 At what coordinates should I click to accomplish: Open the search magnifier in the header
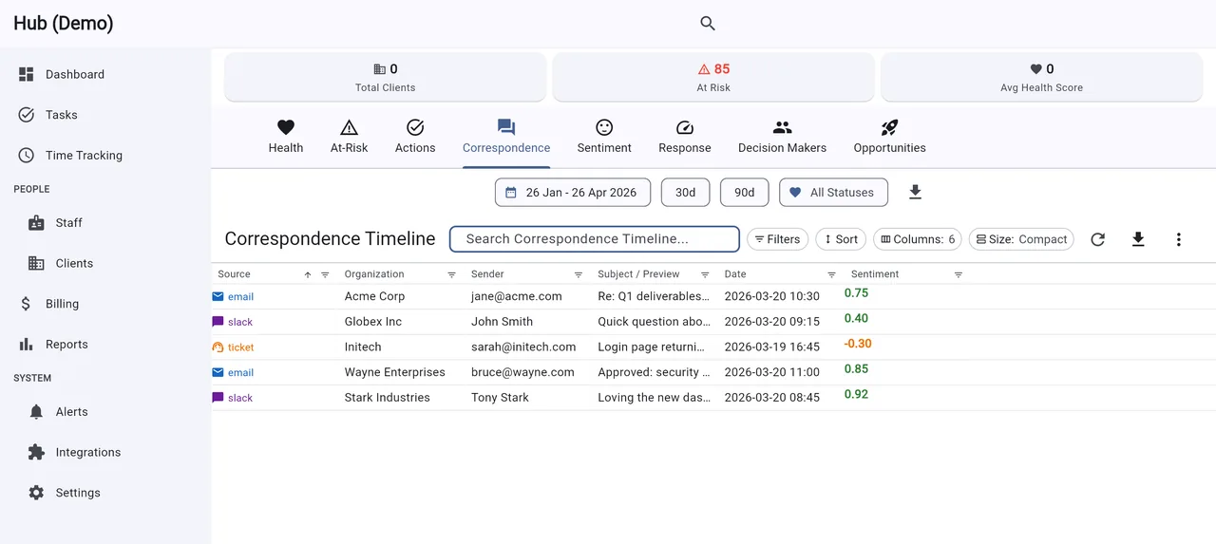tap(708, 24)
